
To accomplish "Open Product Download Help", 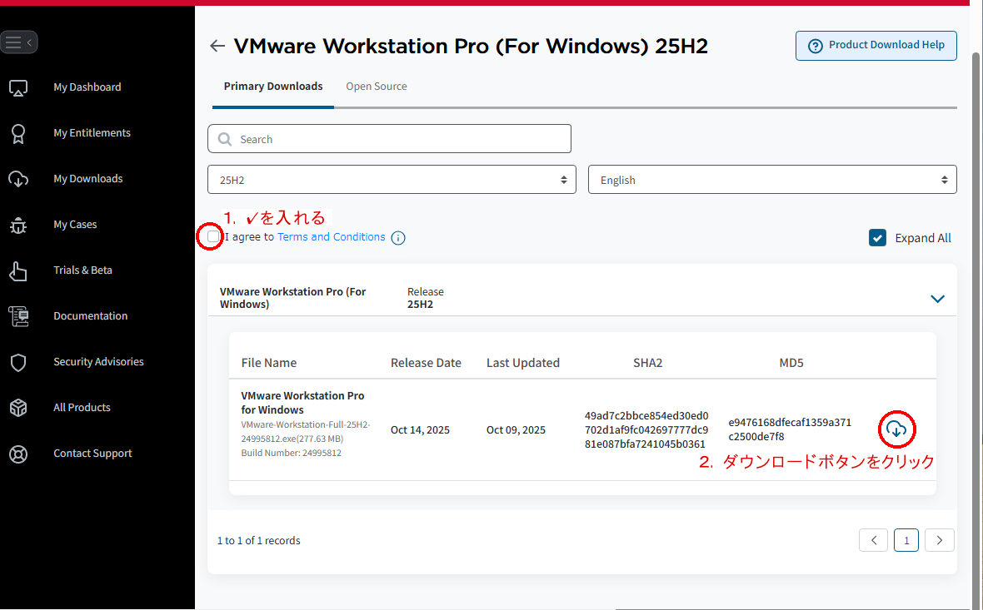I will pyautogui.click(x=876, y=46).
